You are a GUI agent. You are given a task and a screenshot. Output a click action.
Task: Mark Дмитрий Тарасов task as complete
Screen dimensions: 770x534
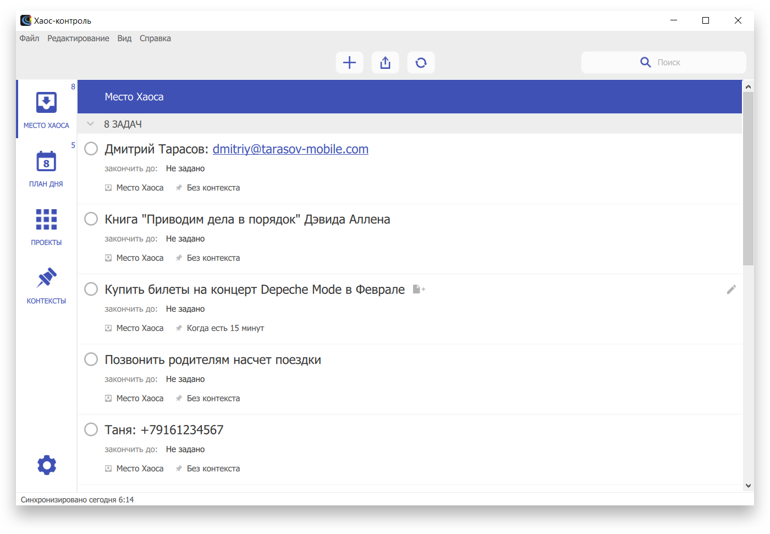91,149
